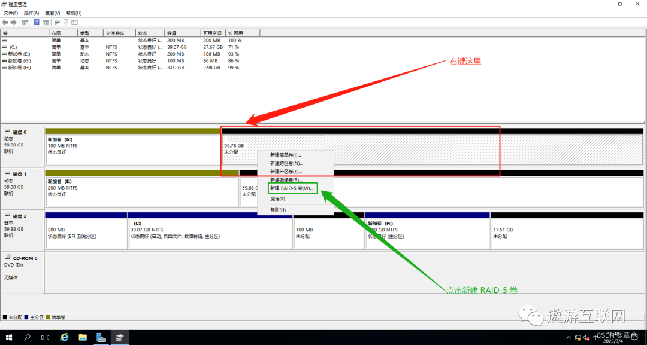Click the drive connection toolbar icon
647x345 pixels.
coord(57,22)
